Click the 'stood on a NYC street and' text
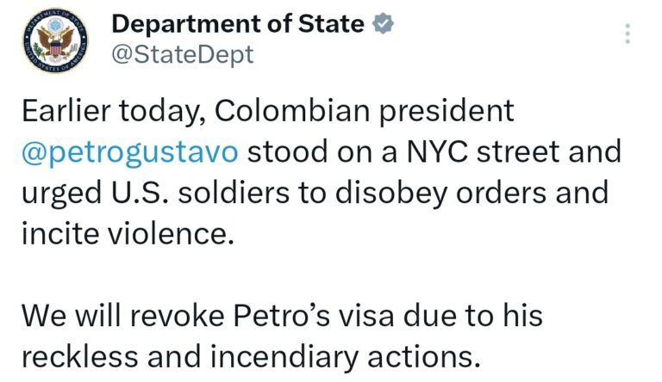 [434, 151]
